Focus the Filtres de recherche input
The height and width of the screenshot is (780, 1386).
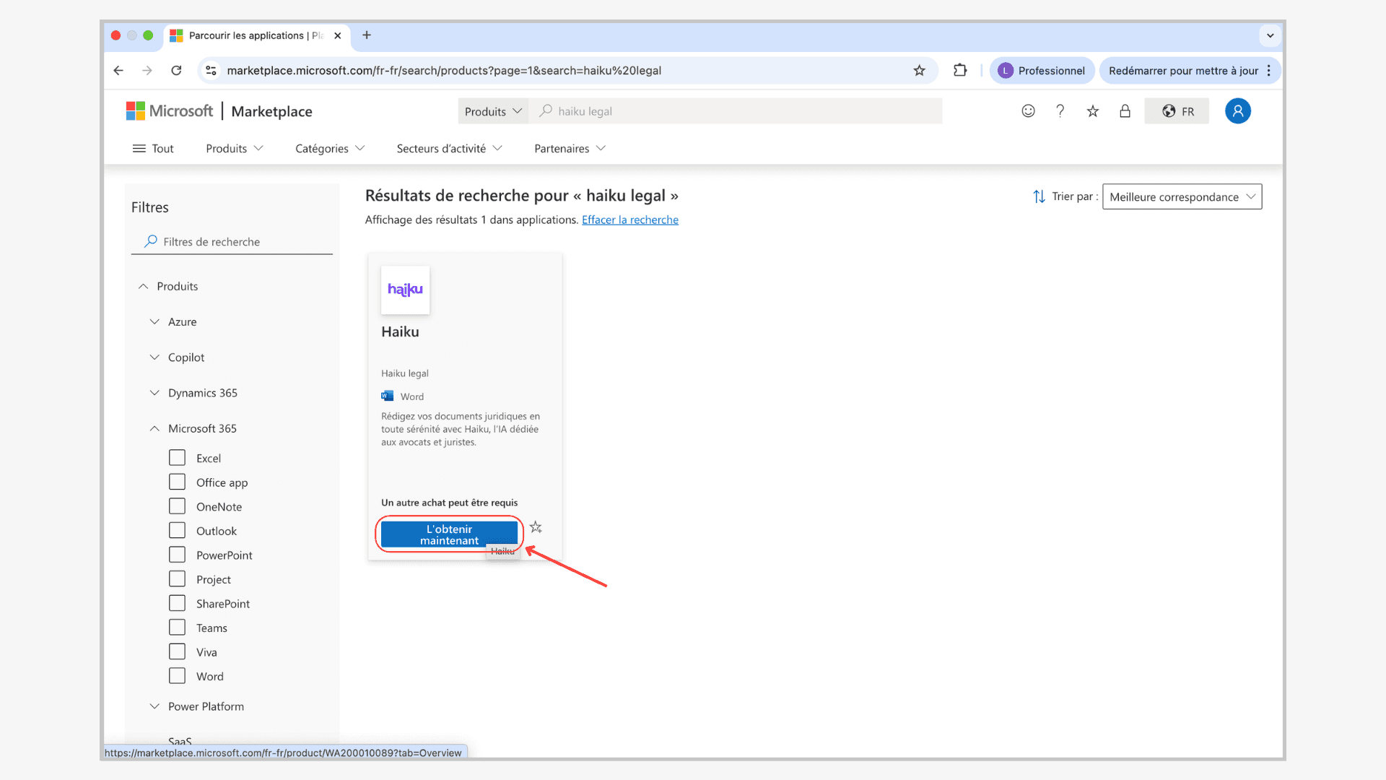(x=238, y=242)
